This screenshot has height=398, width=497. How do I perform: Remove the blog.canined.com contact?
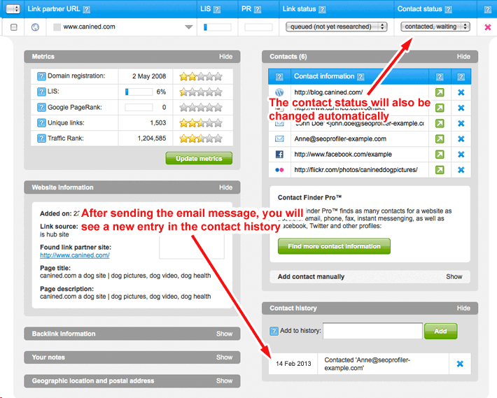point(461,92)
